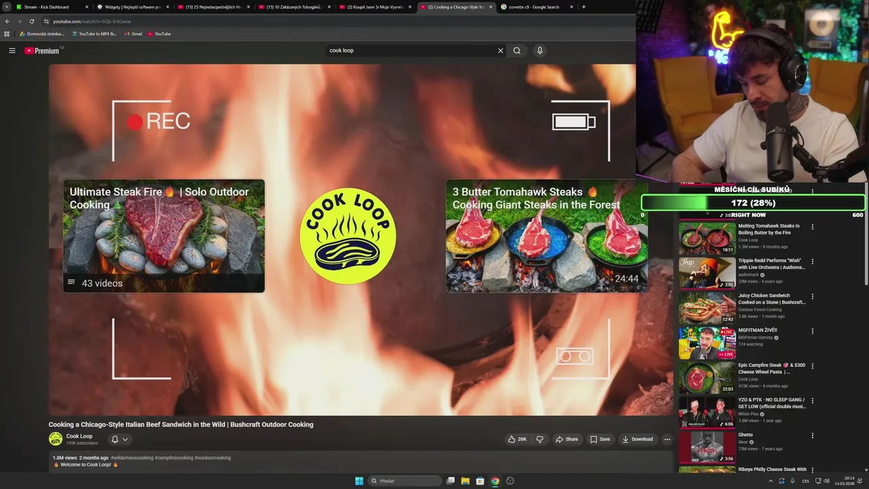Clear the search box with X

(500, 50)
